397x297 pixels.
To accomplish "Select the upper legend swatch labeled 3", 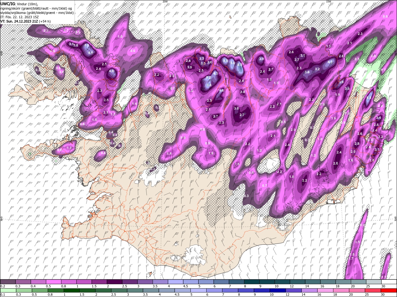I will 145,282.
